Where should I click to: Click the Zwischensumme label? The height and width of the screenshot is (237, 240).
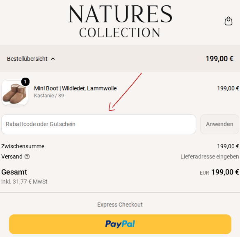[x=23, y=146]
